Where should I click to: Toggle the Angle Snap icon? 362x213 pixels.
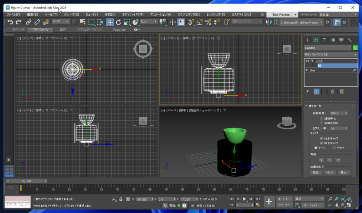(200, 22)
